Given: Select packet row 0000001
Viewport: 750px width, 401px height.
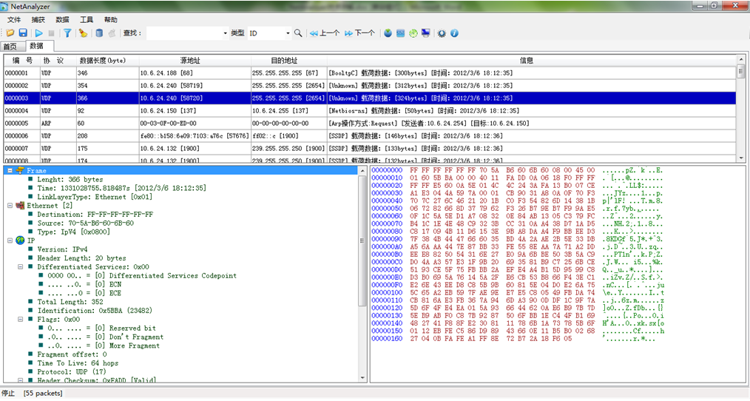Looking at the screenshot, I should coord(370,73).
